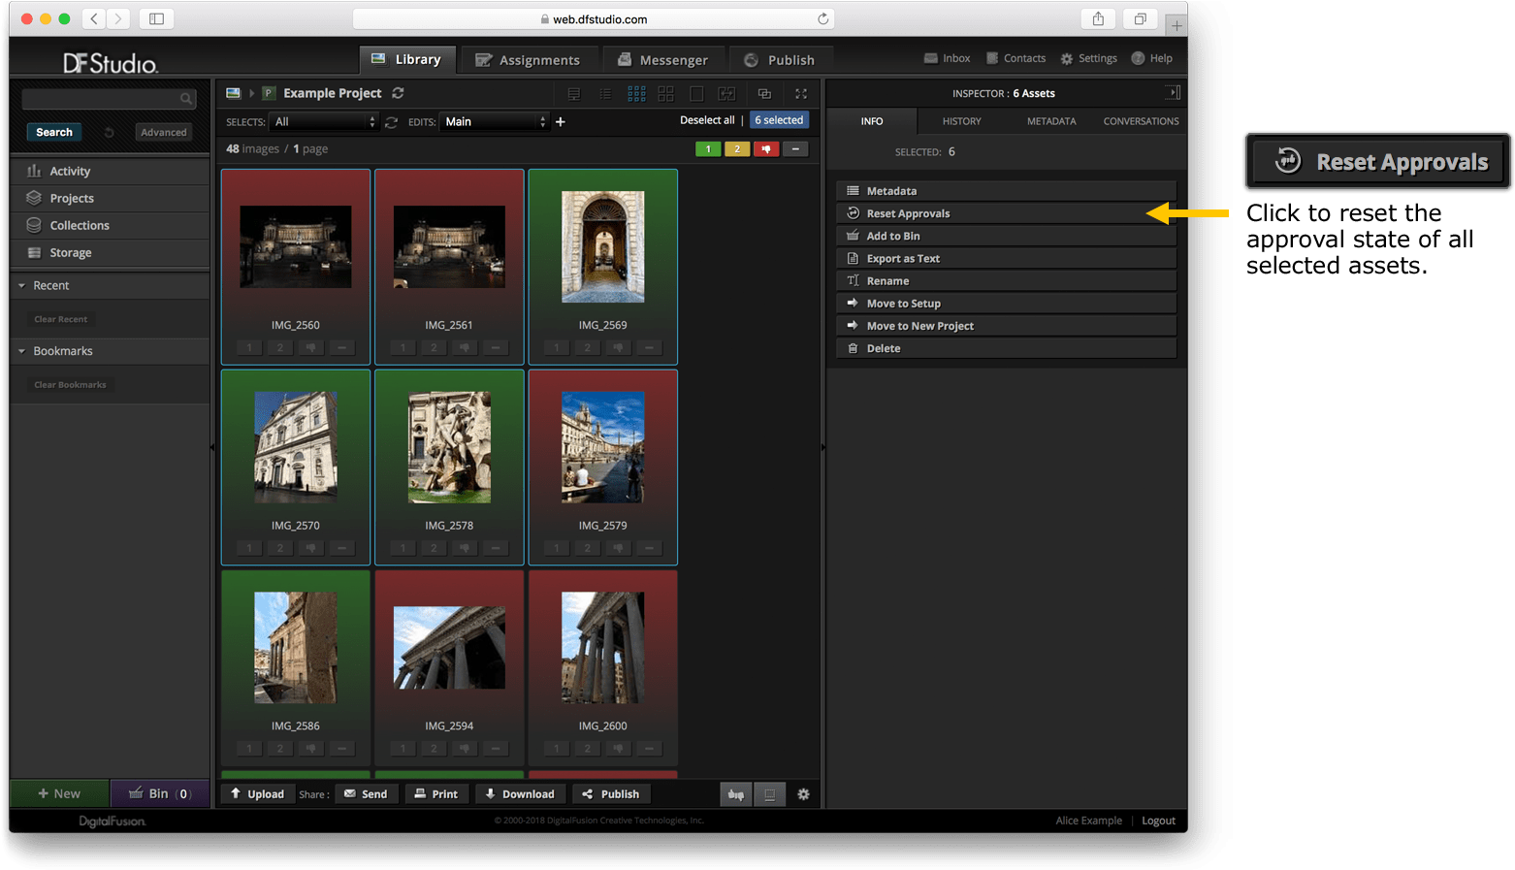Image resolution: width=1515 pixels, height=870 pixels.
Task: Toggle the thumbs-down rejected filter
Action: [766, 149]
